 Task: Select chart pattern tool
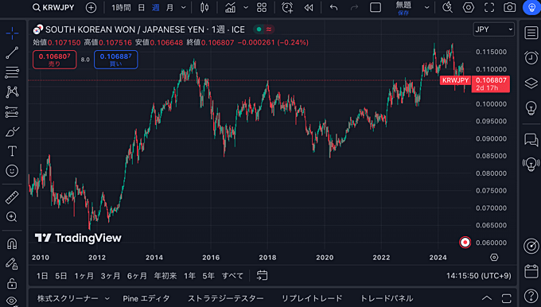tap(12, 92)
